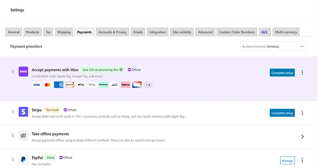Expand Take offline payments chevron
The height and width of the screenshot is (168, 318).
(303, 137)
